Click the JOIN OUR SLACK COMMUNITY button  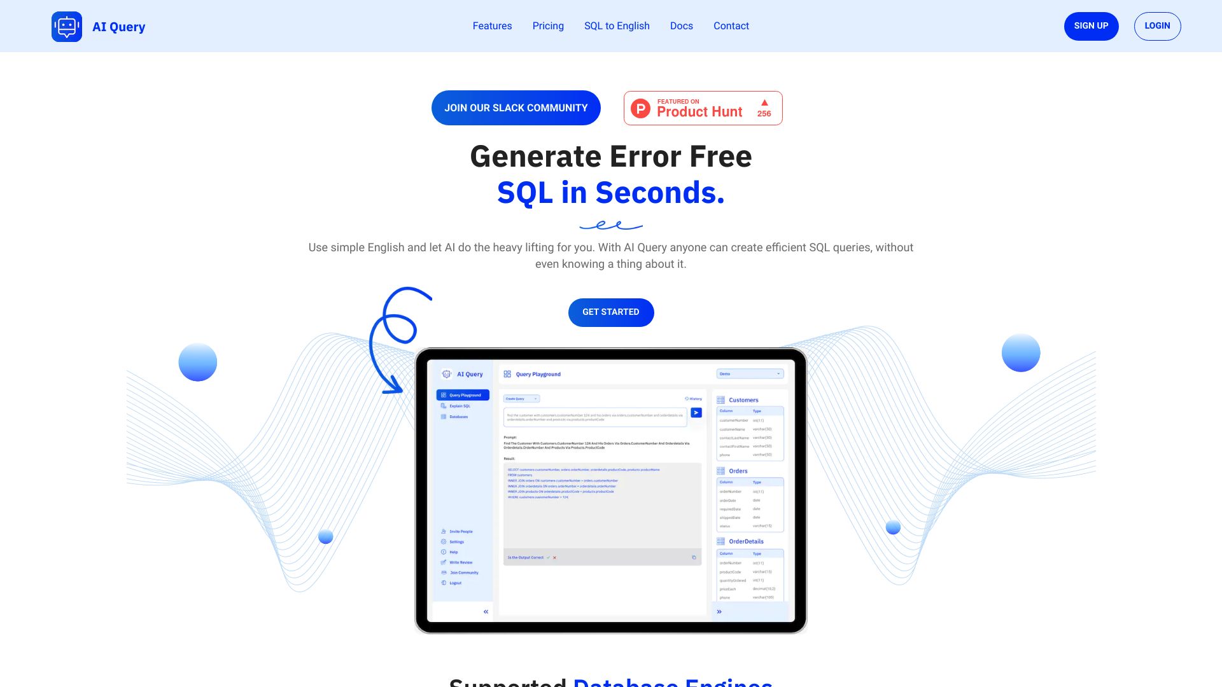pyautogui.click(x=516, y=108)
